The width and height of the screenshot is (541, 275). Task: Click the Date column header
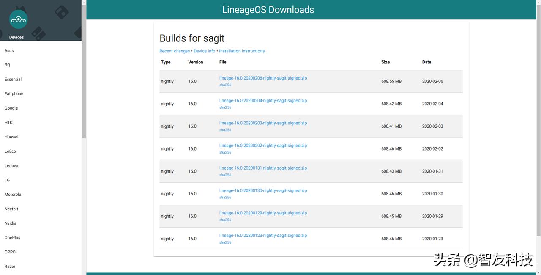point(426,62)
